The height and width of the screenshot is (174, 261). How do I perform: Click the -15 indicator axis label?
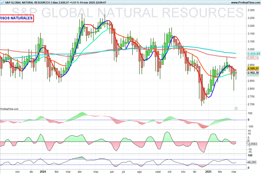250,152
